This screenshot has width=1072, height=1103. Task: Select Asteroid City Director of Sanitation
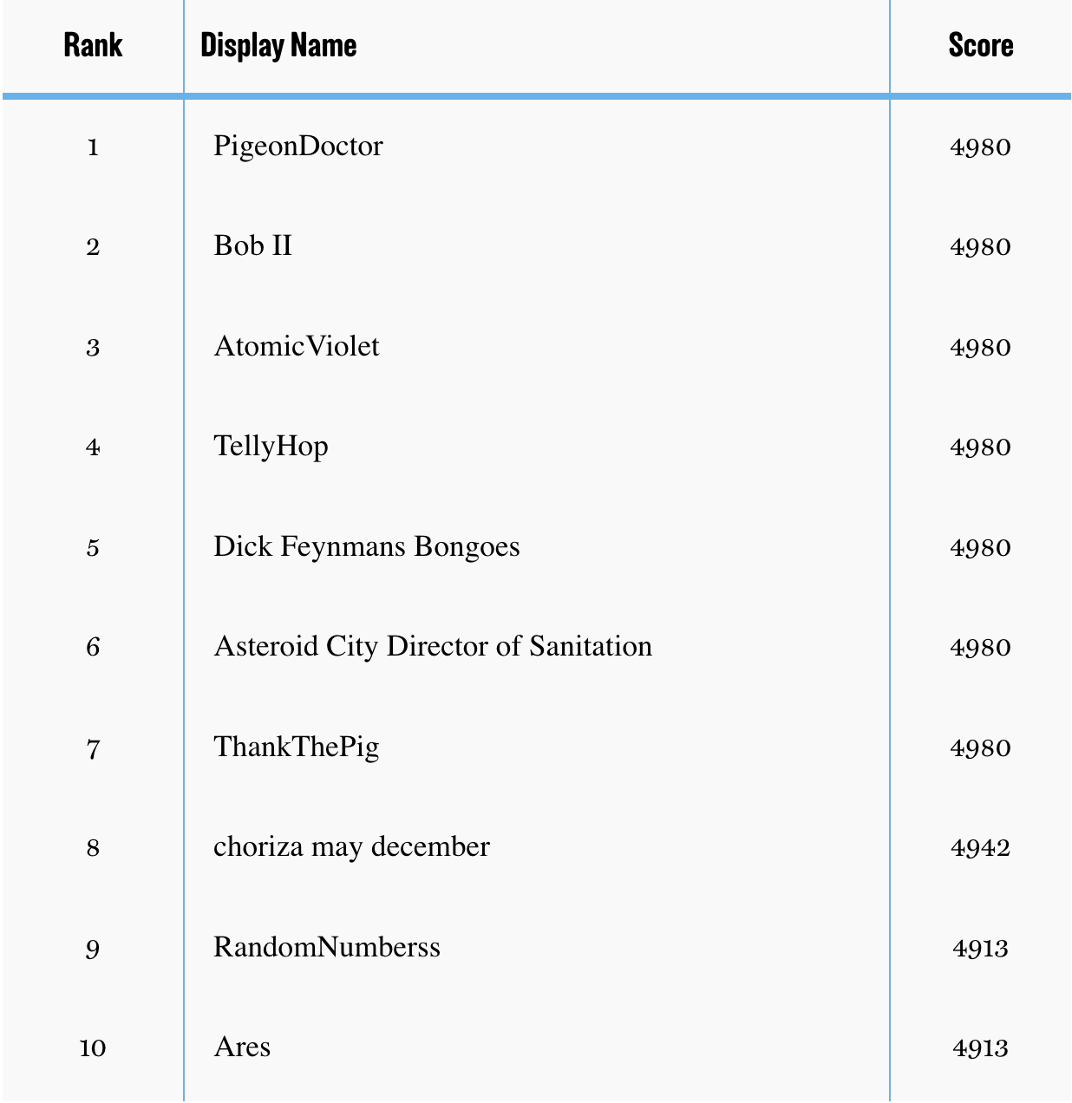[433, 647]
